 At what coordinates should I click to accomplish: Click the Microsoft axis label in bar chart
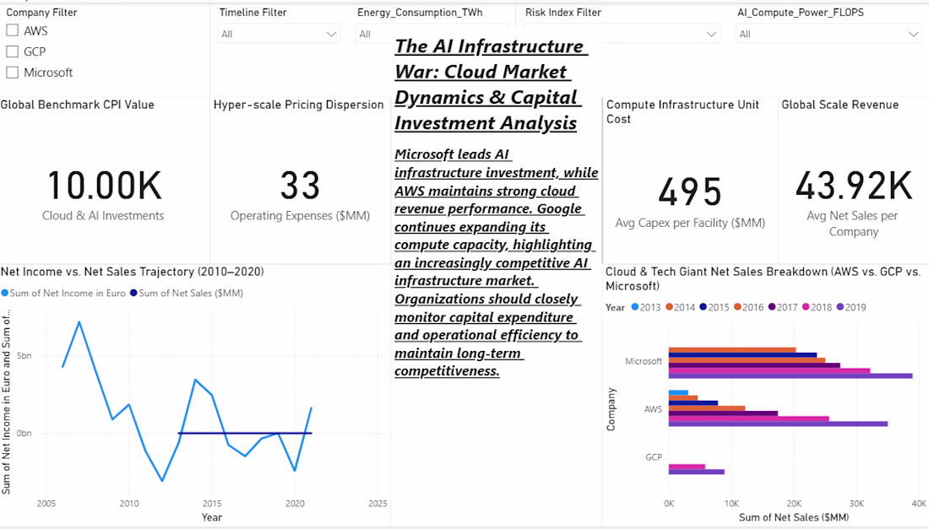(644, 361)
